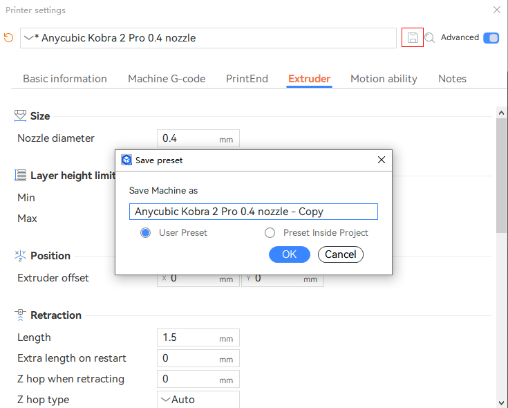Viewport: 508px width, 408px height.
Task: Select the Extruder tab
Action: click(x=310, y=79)
